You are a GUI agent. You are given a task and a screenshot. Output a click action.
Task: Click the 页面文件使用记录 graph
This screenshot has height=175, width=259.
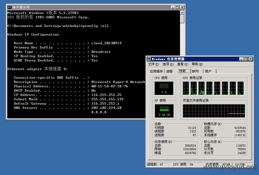tap(214, 111)
